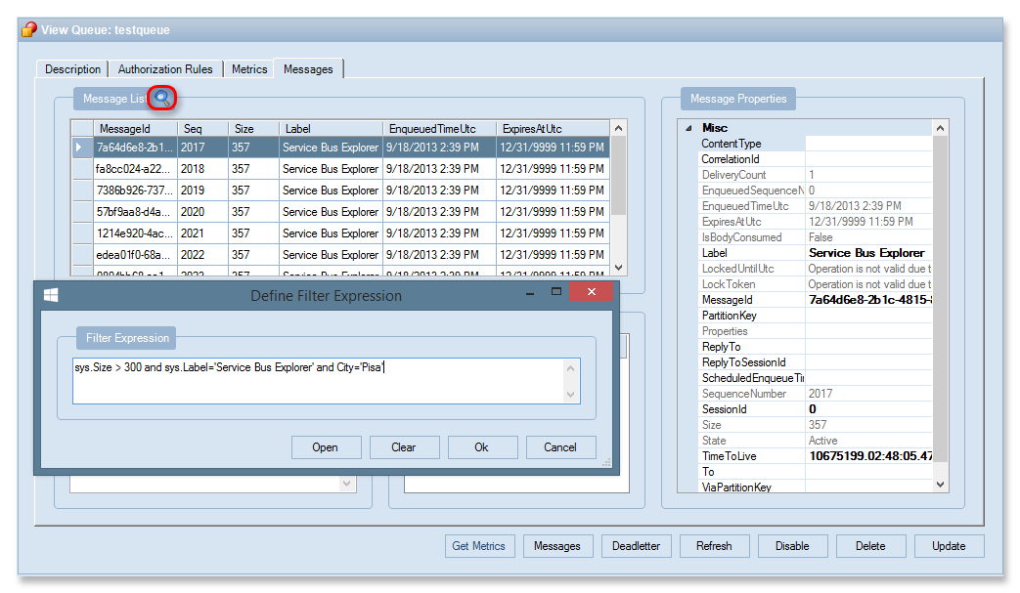Sort by the Label column header
The height and width of the screenshot is (593, 1020).
pyautogui.click(x=331, y=129)
